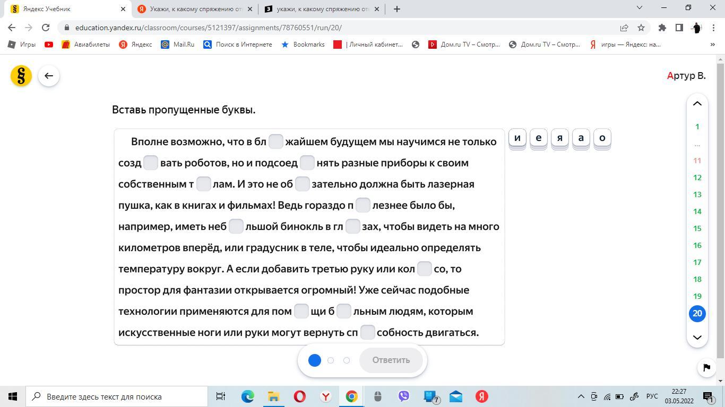Click the page vertical scrollbar
The image size is (725, 407).
tap(720, 212)
